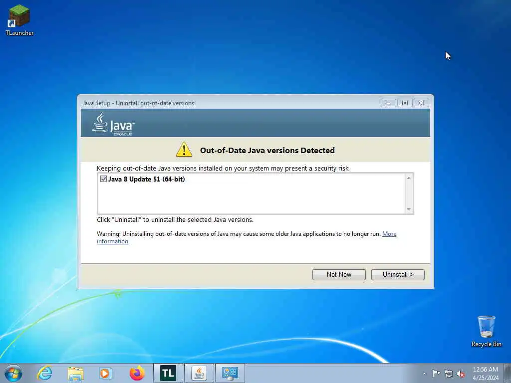This screenshot has width=511, height=383.
Task: Maximize the Java Setup window
Action: coord(405,103)
